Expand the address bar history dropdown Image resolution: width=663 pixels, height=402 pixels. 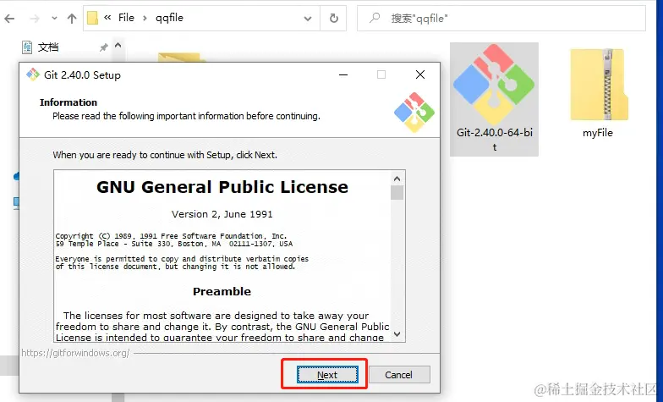(308, 19)
